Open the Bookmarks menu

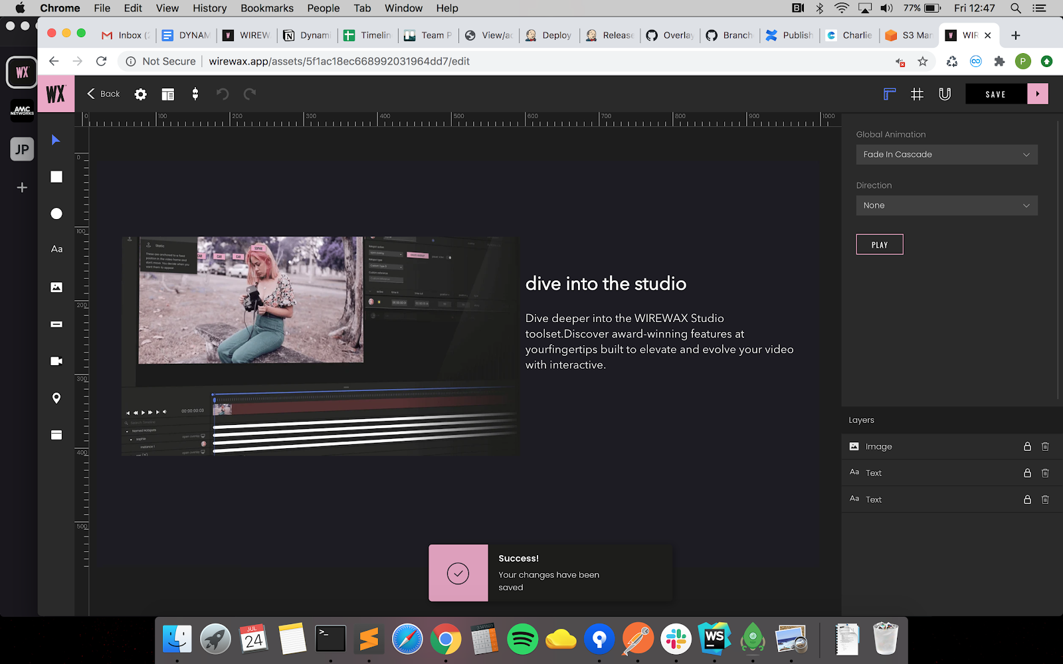[x=267, y=8]
